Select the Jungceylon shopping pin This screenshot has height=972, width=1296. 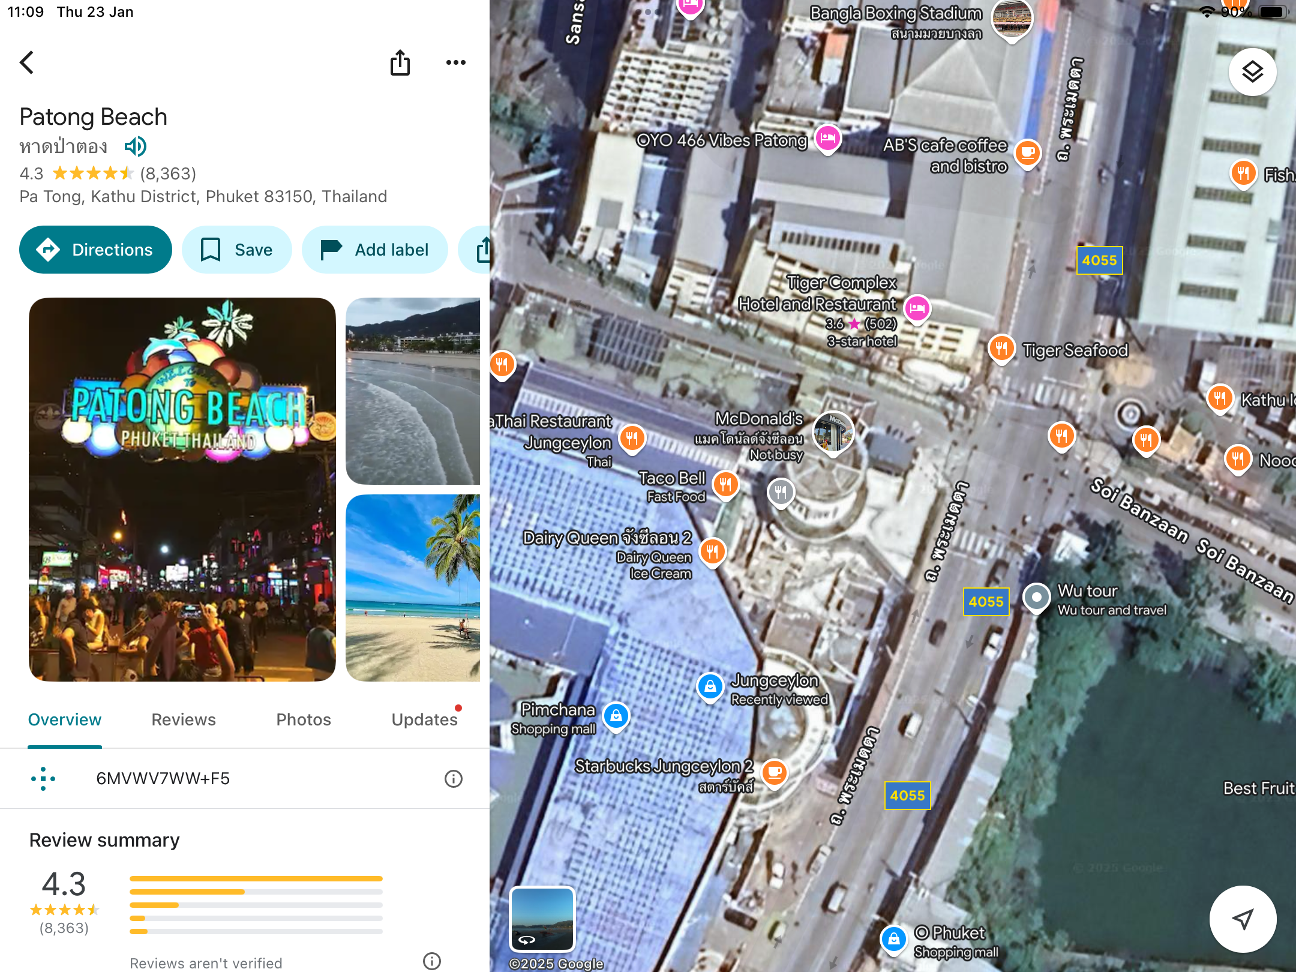coord(710,687)
